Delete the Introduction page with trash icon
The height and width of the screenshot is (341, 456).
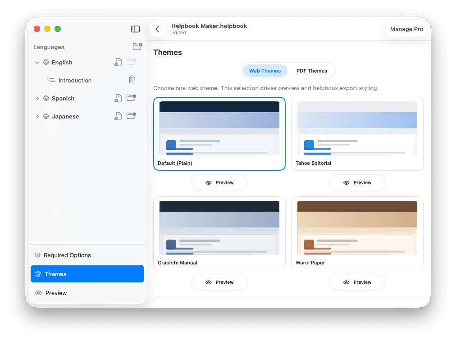(x=132, y=80)
